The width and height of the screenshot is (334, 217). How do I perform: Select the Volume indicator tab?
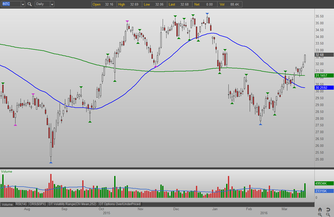(7, 204)
